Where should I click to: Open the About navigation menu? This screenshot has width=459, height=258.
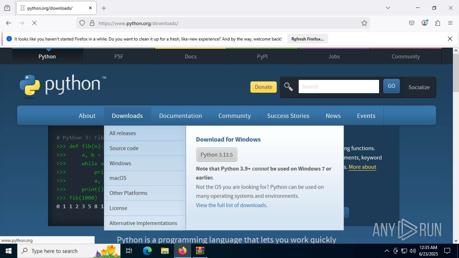(x=87, y=116)
